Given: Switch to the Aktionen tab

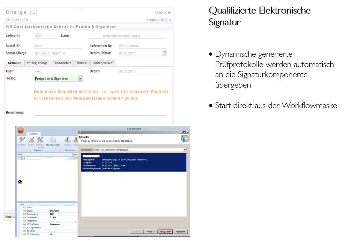Looking at the screenshot, I should coord(14,63).
